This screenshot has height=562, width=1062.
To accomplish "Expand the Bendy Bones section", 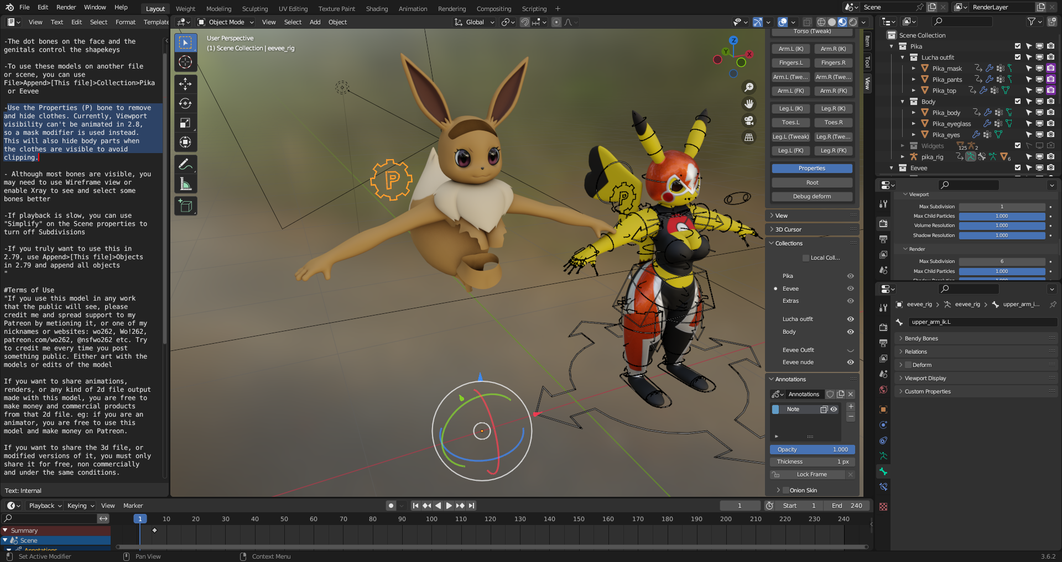I will coord(921,338).
